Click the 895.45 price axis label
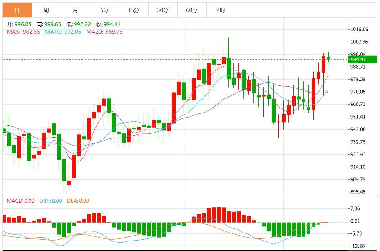Image resolution: width=380 pixels, height=251 pixels. tap(358, 192)
